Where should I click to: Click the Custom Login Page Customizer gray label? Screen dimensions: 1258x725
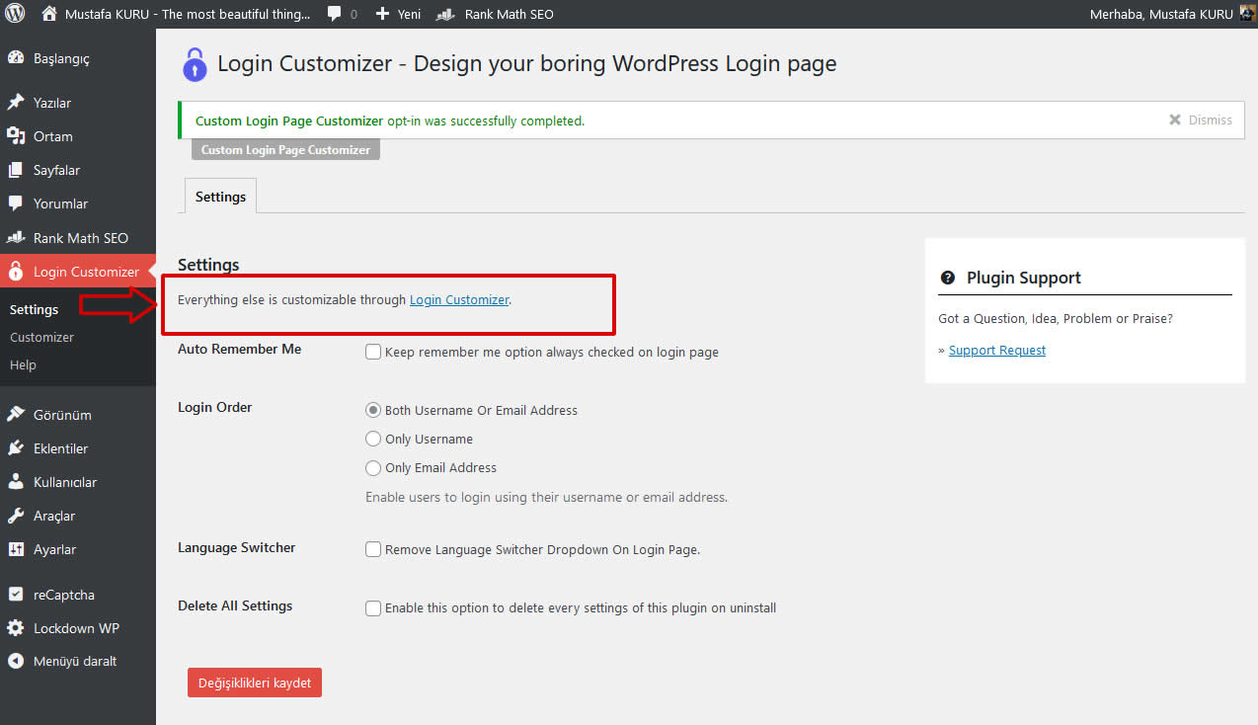coord(285,150)
